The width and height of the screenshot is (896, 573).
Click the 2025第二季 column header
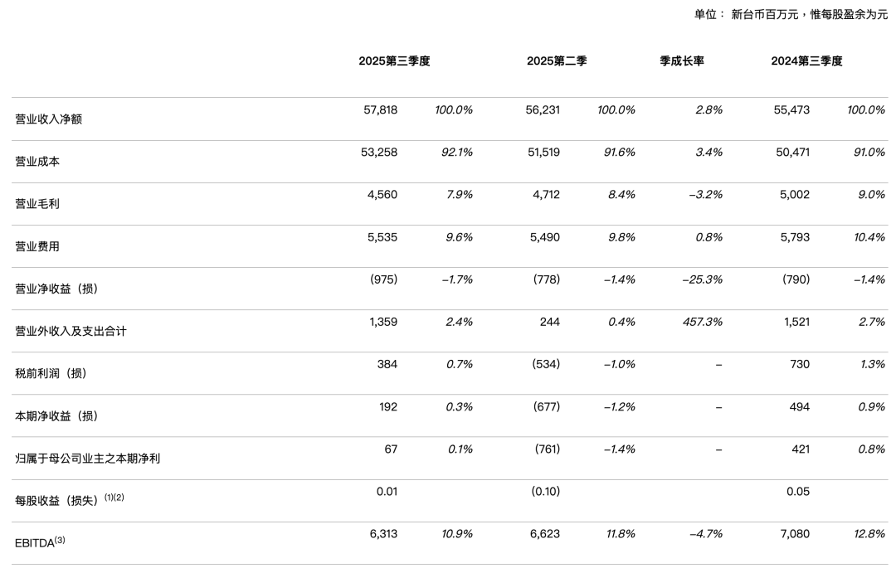pyautogui.click(x=557, y=61)
